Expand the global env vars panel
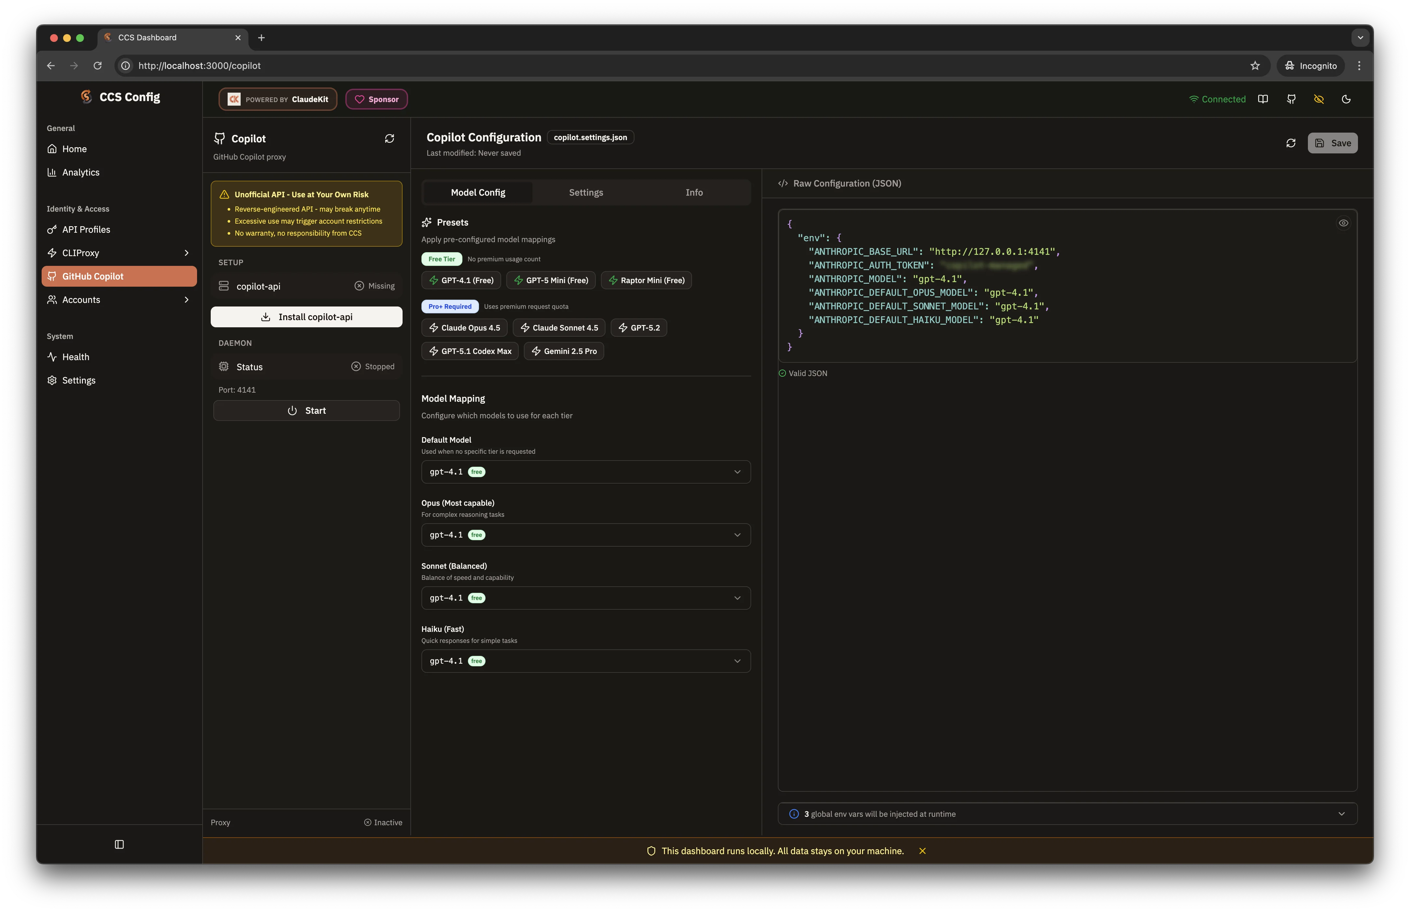 click(1341, 814)
